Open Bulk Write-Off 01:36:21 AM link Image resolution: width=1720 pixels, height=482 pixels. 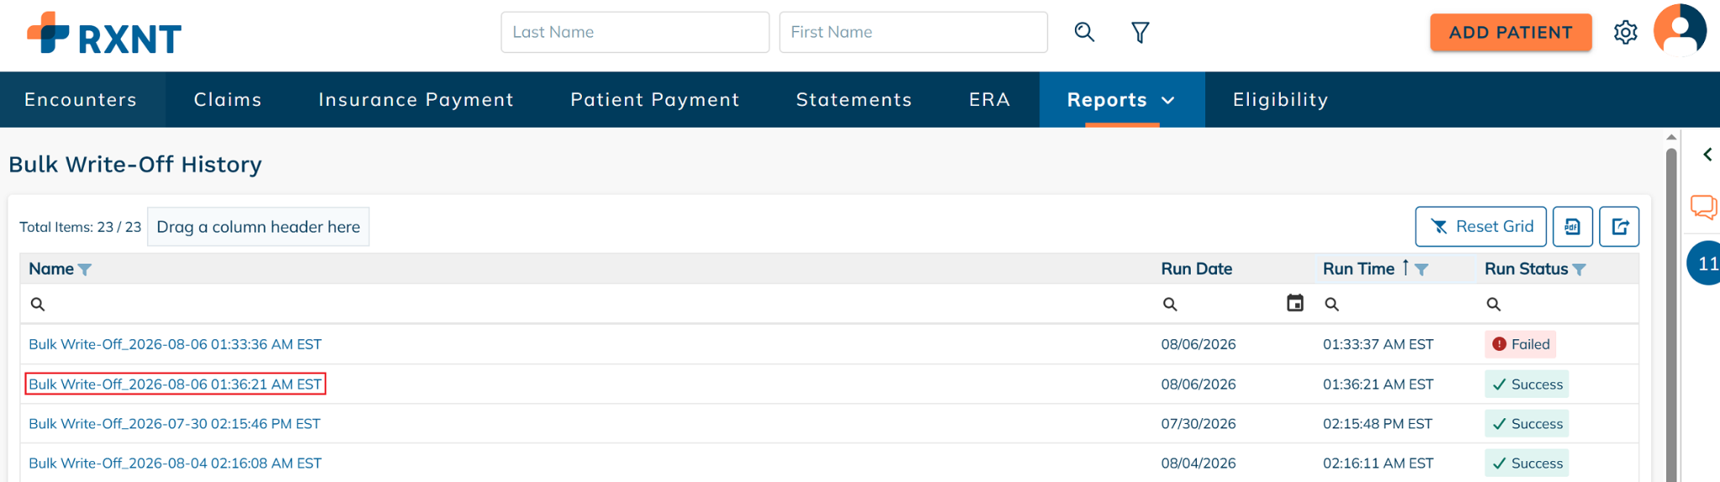point(176,384)
